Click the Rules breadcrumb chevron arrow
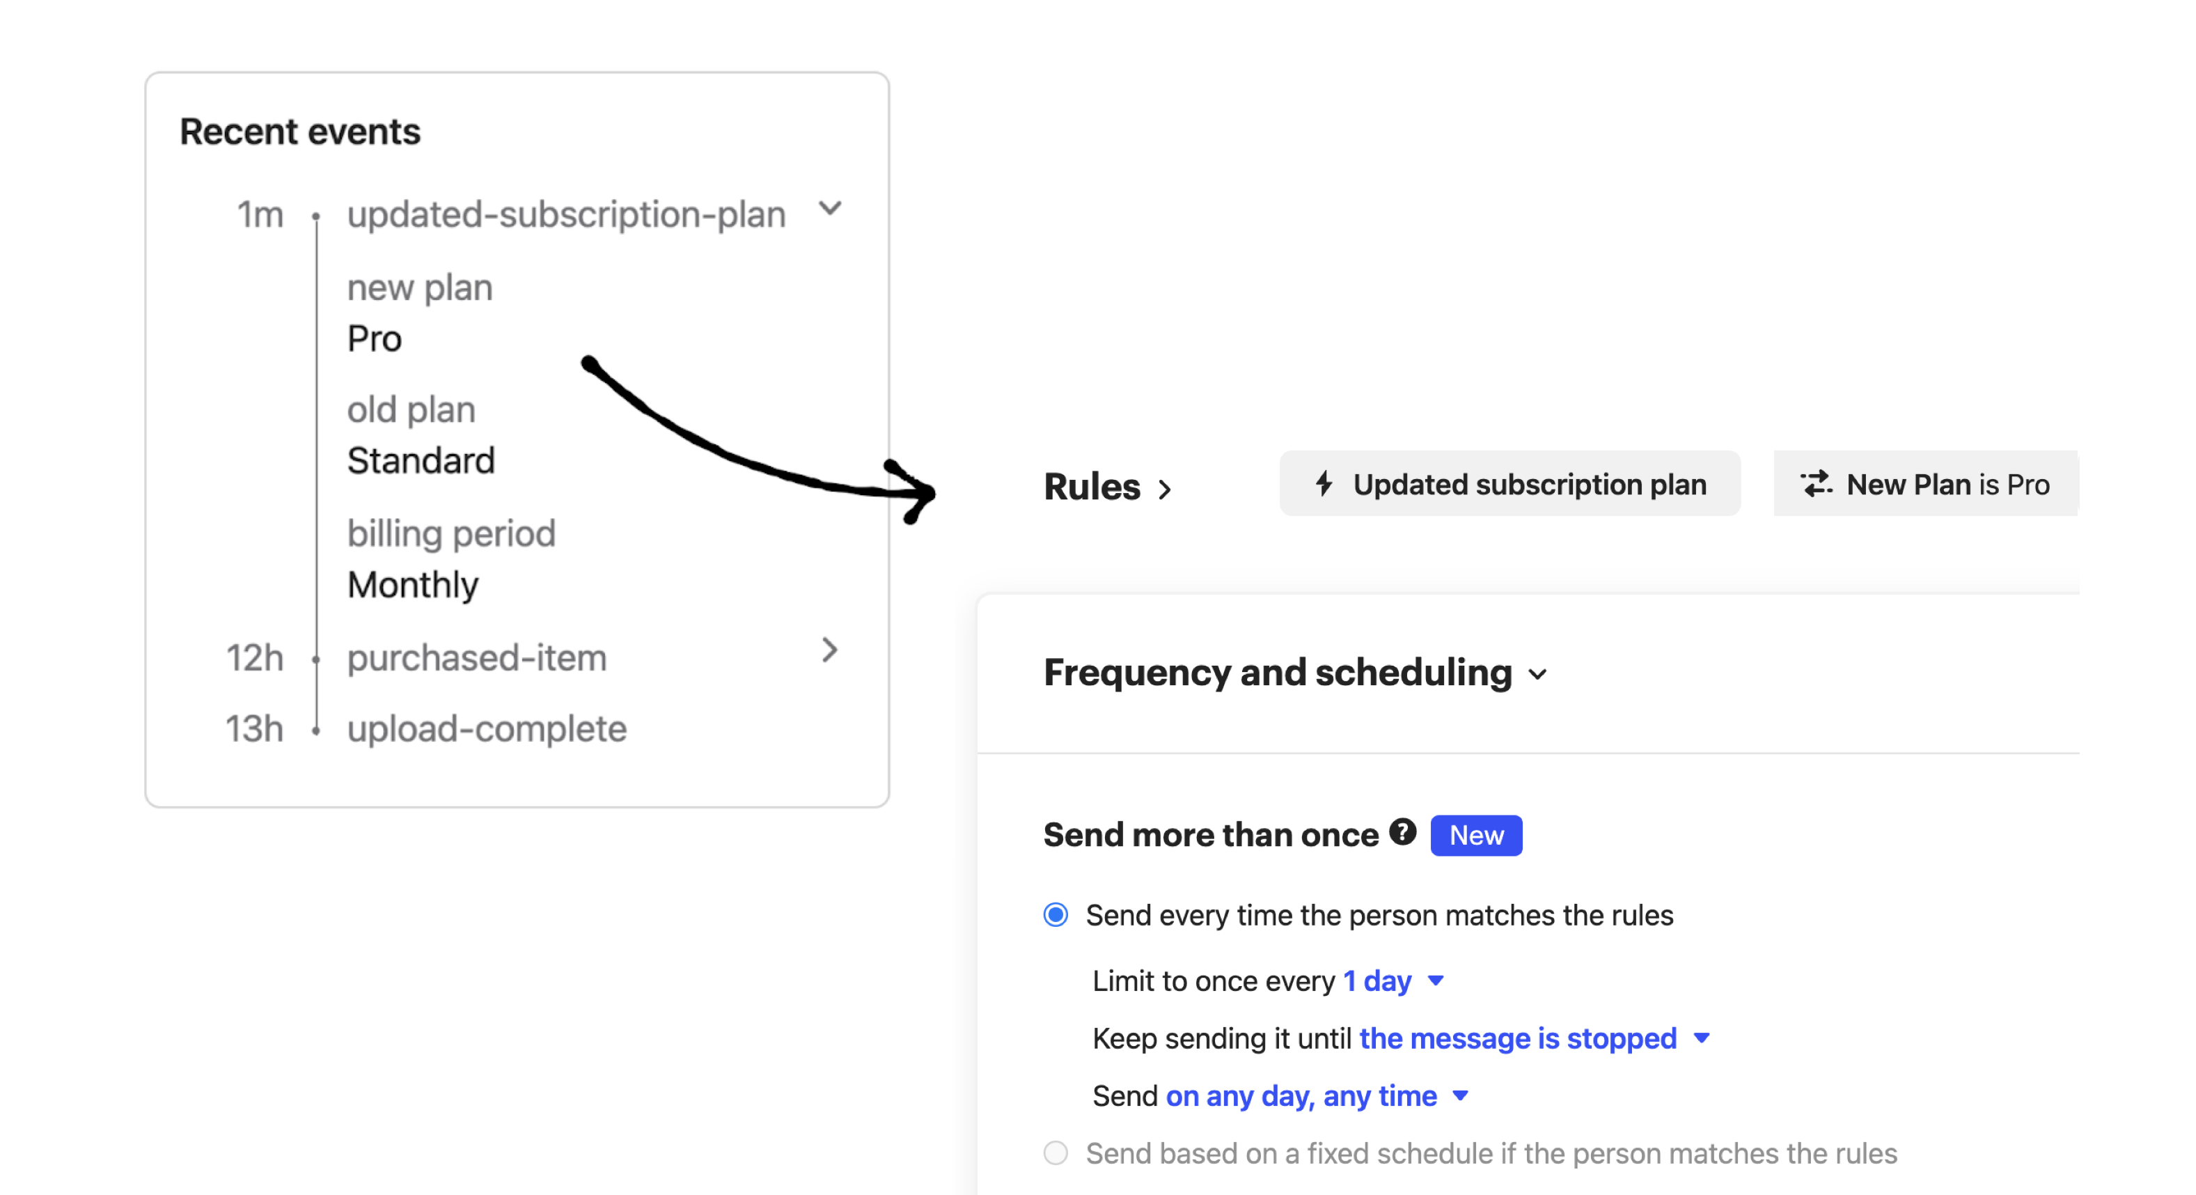The image size is (2196, 1195). (1165, 490)
